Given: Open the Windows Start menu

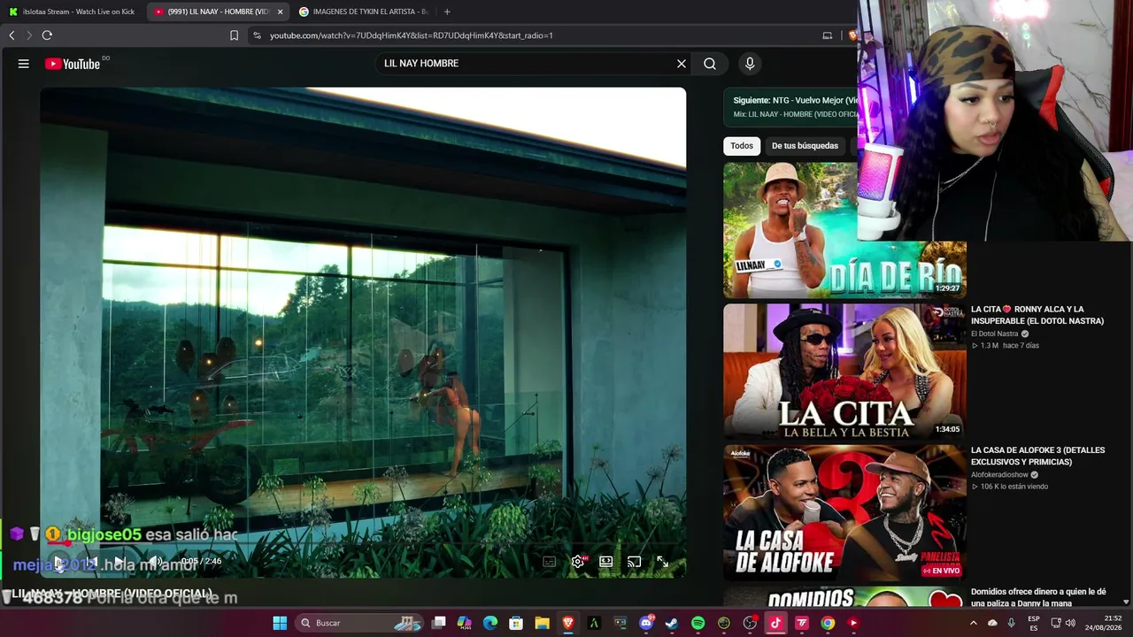Looking at the screenshot, I should tap(280, 623).
